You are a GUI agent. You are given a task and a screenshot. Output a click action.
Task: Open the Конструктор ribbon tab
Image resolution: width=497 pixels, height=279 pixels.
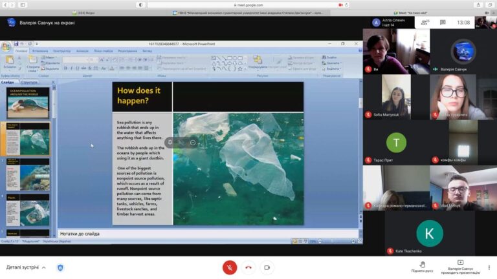tap(62, 51)
